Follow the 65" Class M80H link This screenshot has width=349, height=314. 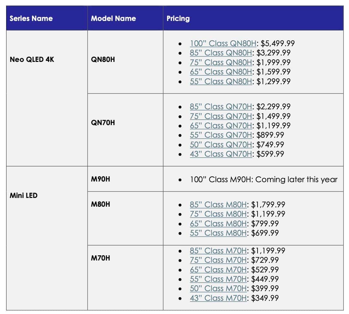click(x=218, y=223)
